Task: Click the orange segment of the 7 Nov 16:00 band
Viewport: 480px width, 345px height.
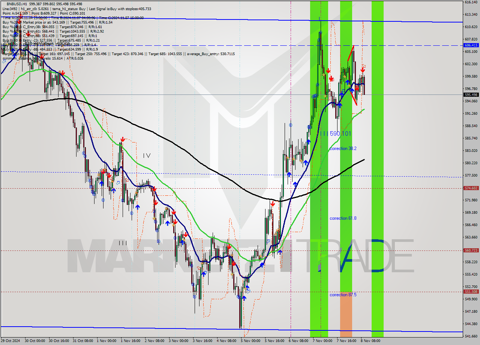Action: point(346,315)
